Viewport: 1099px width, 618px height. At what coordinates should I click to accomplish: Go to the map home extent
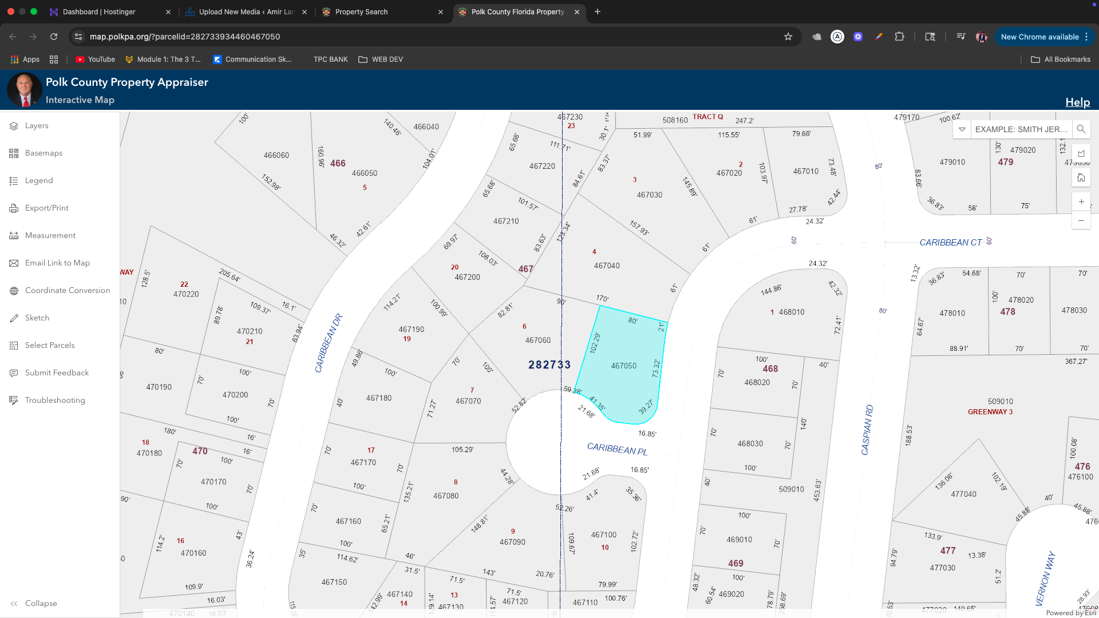[x=1081, y=178]
